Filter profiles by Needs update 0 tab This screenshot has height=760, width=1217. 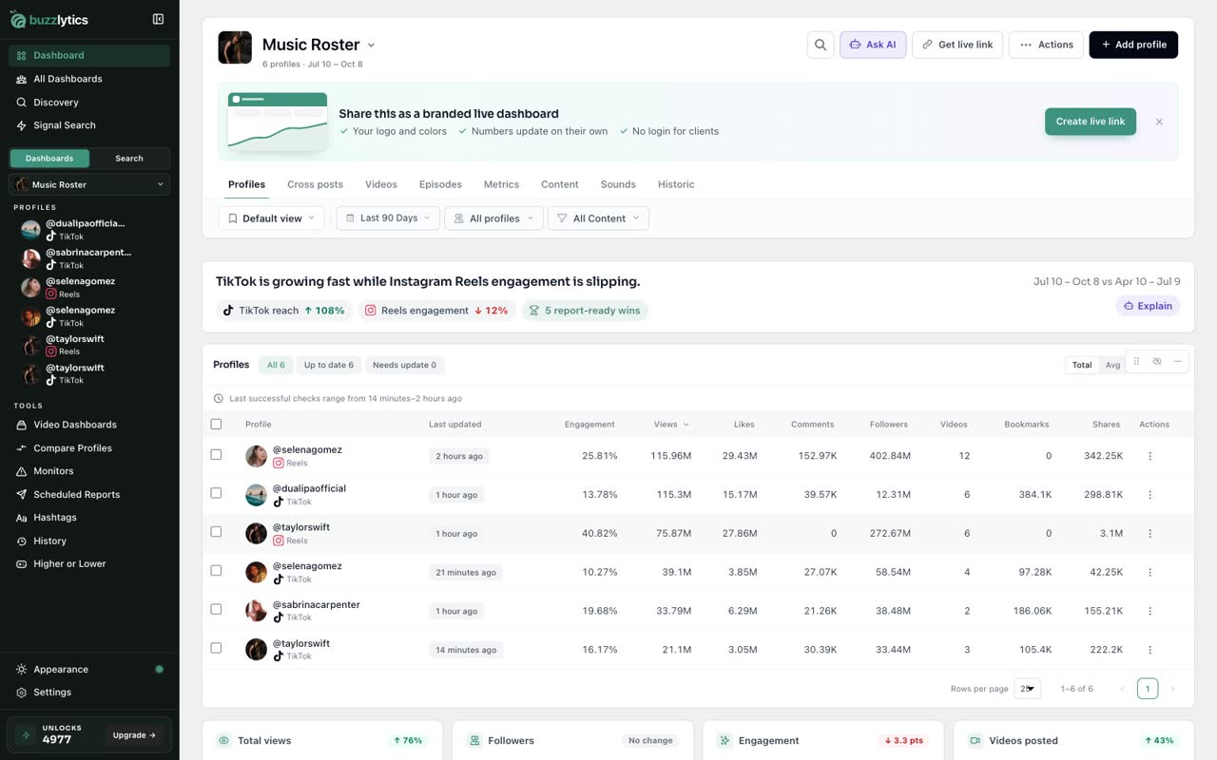[405, 365]
